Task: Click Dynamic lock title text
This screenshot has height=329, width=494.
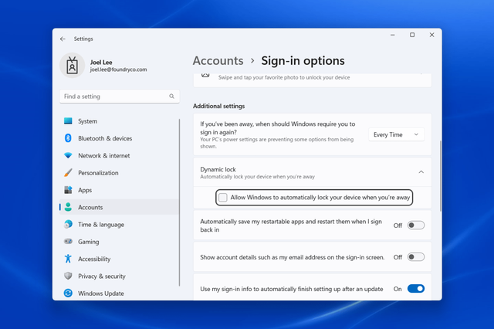Action: (x=218, y=169)
